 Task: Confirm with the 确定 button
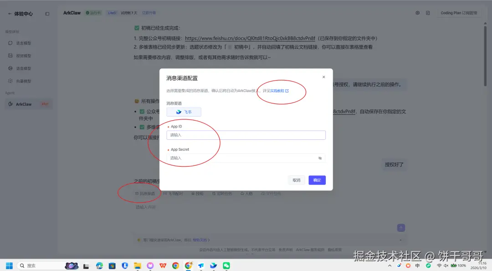(317, 180)
